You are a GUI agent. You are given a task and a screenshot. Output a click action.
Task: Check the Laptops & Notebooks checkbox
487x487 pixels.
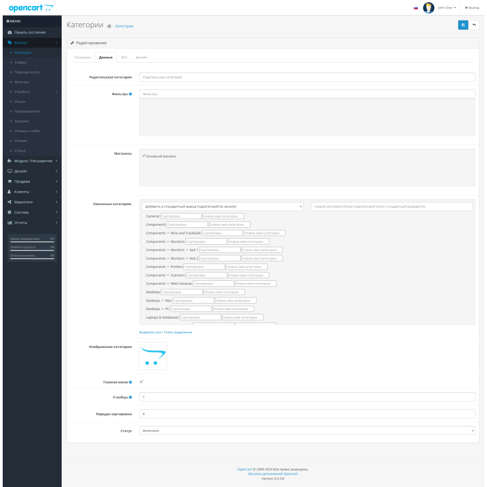pos(143,317)
